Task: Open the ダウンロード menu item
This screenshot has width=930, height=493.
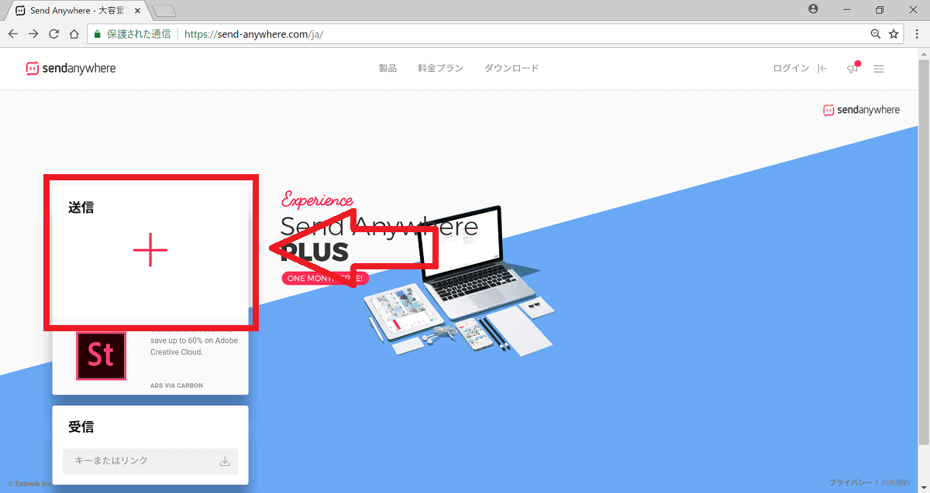Action: click(x=511, y=68)
